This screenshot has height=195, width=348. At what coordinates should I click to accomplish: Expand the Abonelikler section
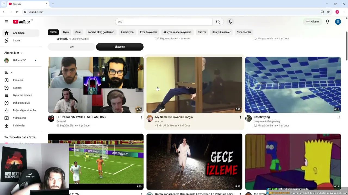pyautogui.click(x=14, y=53)
